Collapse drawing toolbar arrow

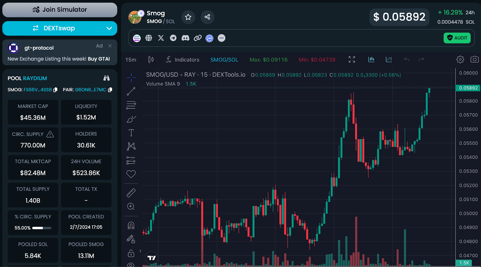[140, 251]
